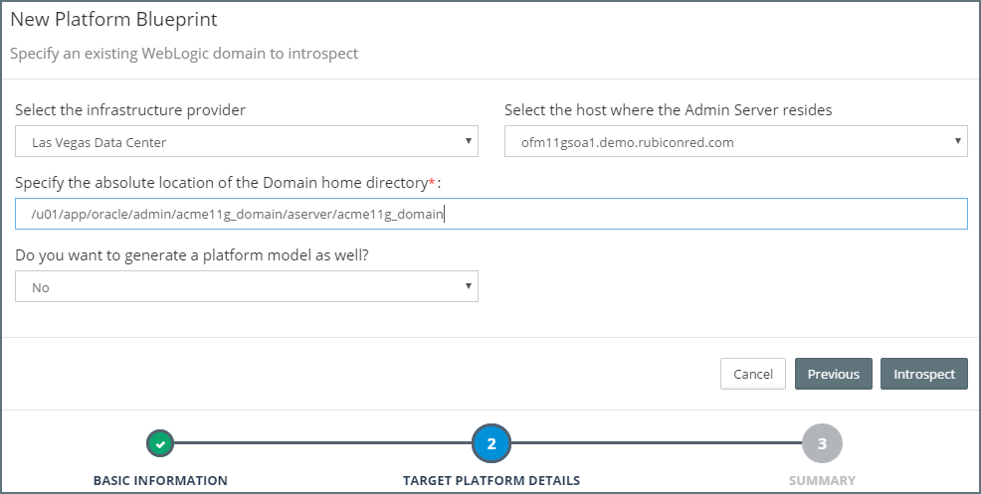Click the arrow on the Admin Server host selector
The image size is (981, 494).
point(958,141)
